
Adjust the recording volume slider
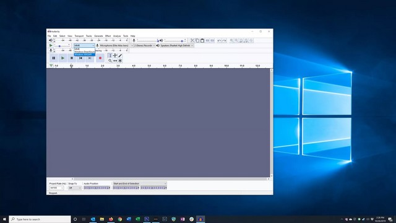148,40
